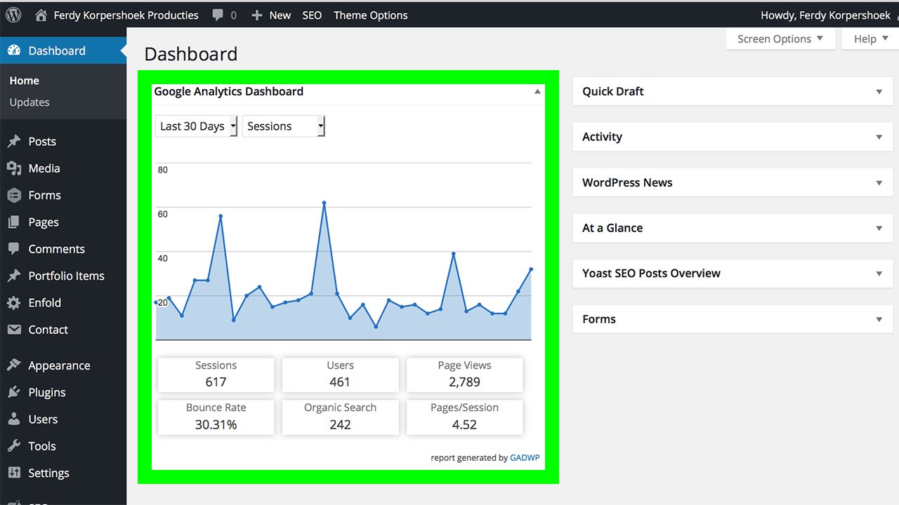Click the Posts pushpin icon

tap(14, 142)
